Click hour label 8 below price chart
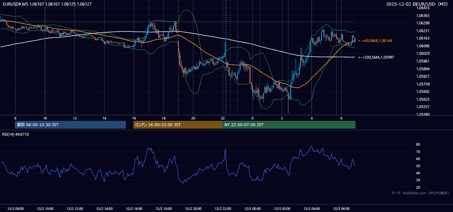 15,118
